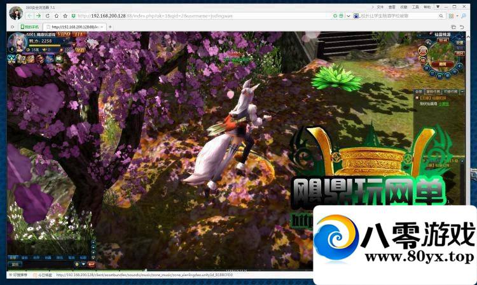
Task: Click the player experience bar under power
Action: tap(49, 46)
